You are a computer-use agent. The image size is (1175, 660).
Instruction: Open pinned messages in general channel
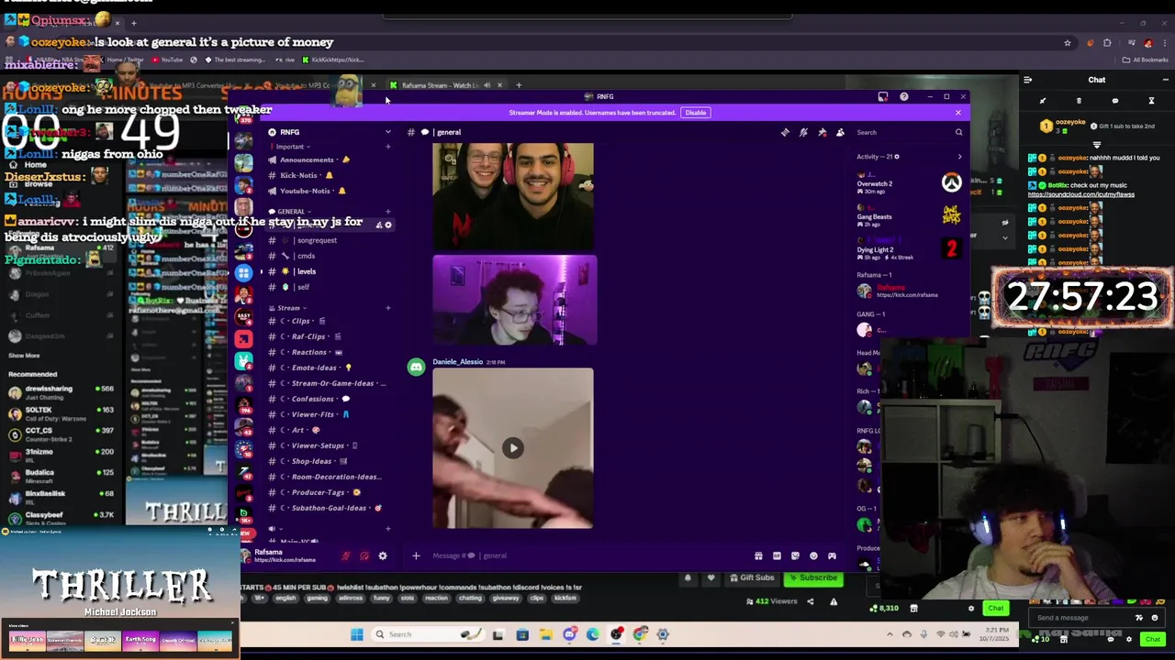822,132
